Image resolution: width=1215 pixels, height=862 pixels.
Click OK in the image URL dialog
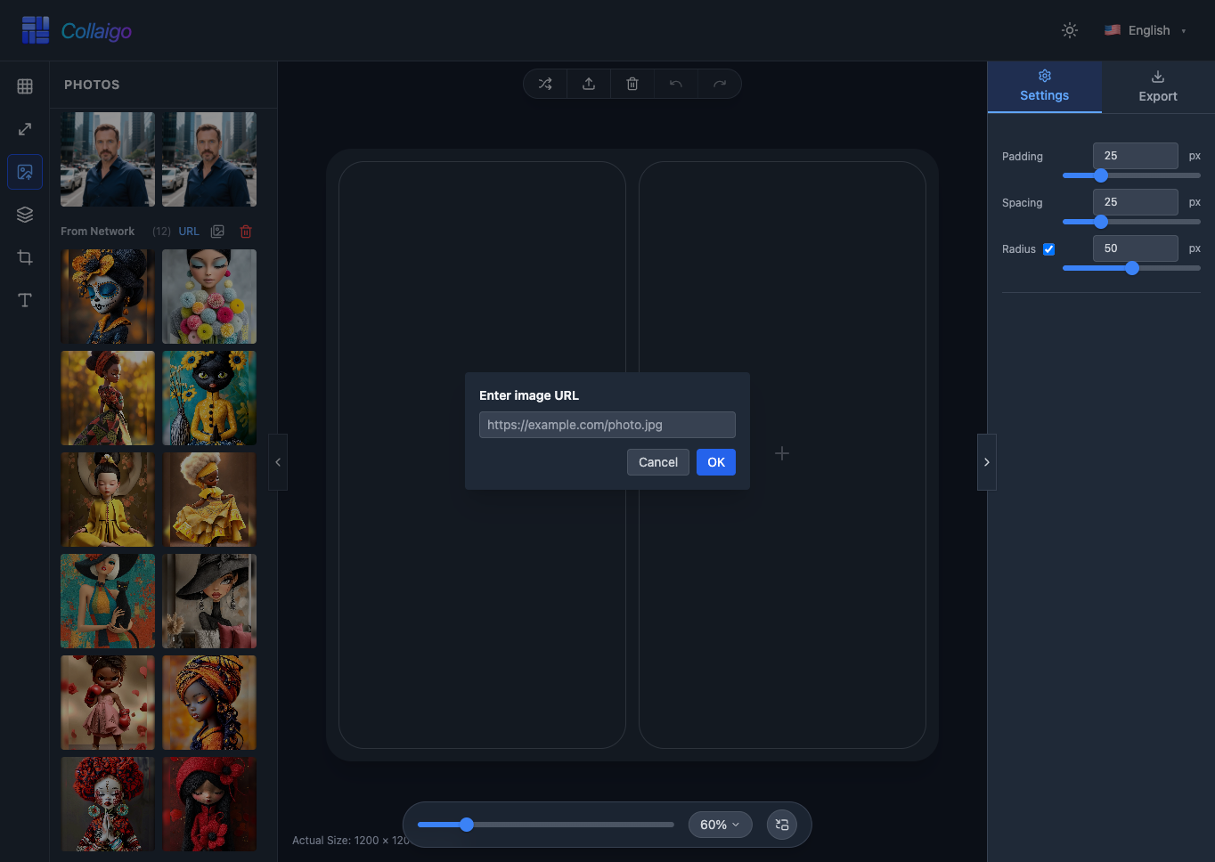716,462
